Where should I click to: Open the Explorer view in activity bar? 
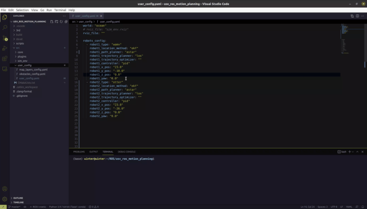coord(4,17)
